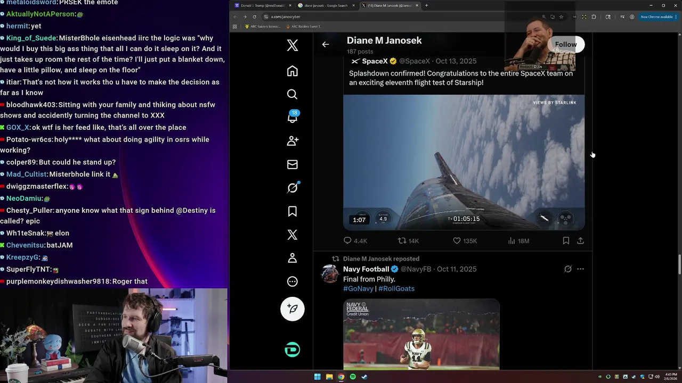Open Spotify from taskbar

pos(353,377)
